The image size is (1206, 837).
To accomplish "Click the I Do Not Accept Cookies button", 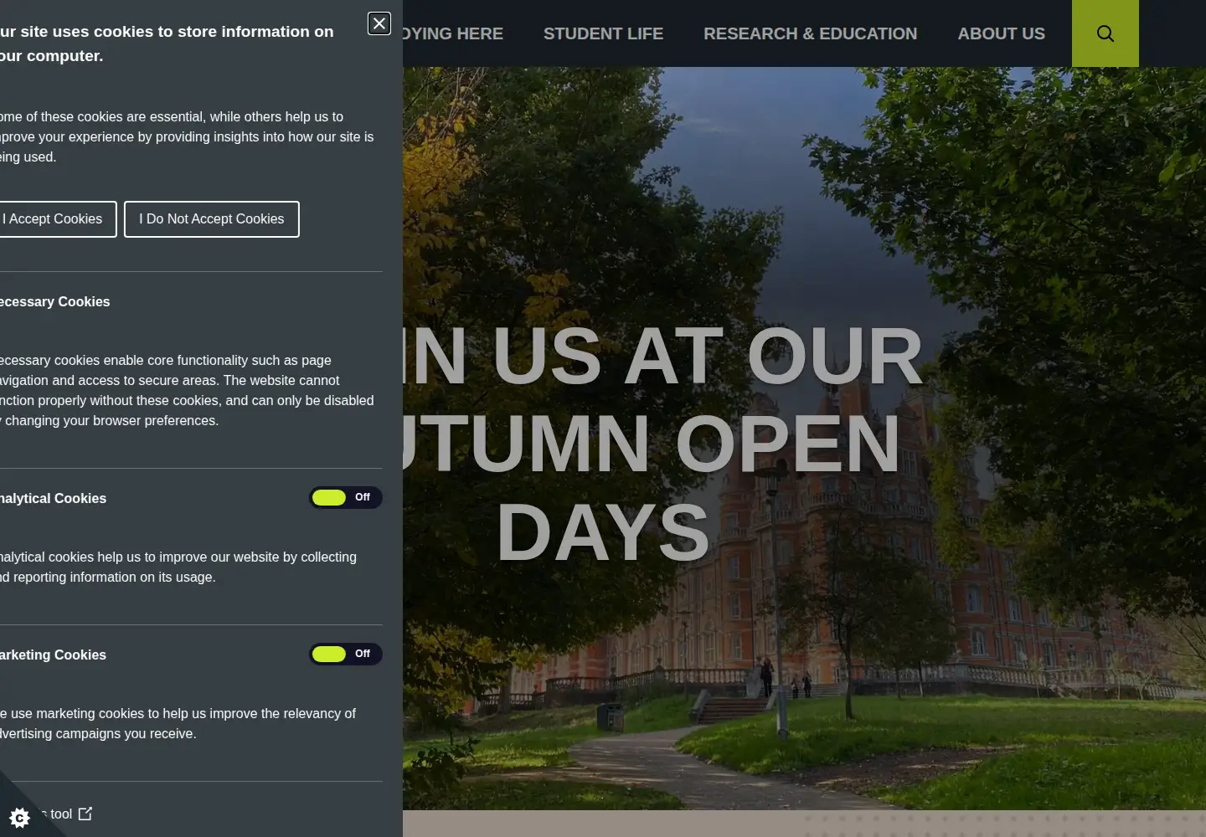I will tap(212, 219).
